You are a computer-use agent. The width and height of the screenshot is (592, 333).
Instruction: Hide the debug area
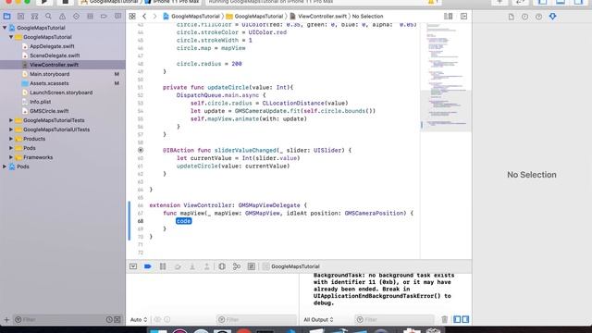click(133, 266)
